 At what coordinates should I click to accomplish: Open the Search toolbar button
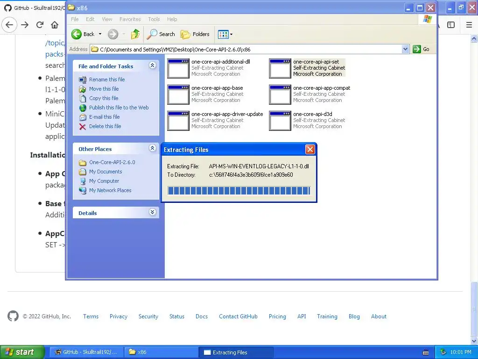pos(161,34)
